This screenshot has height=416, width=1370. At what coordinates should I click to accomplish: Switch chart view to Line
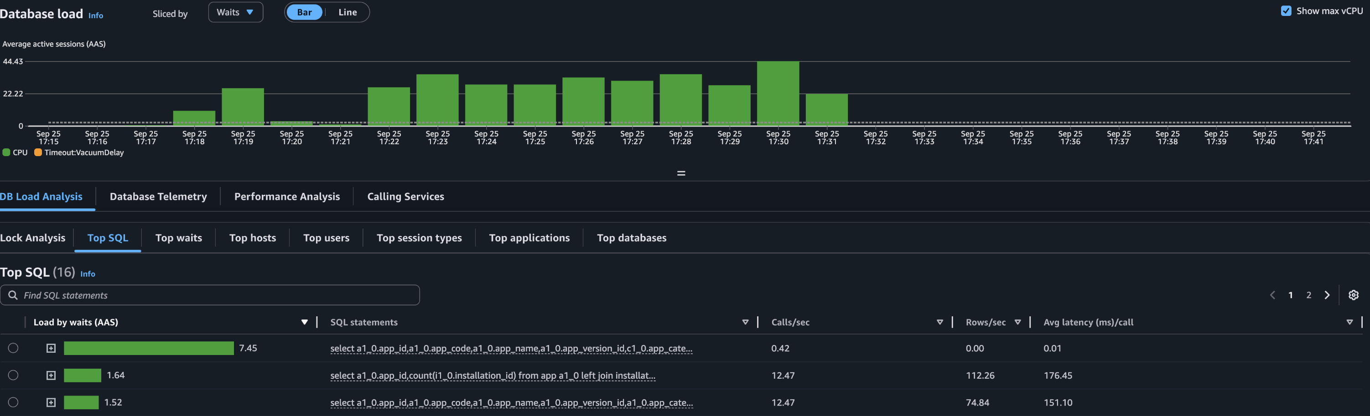point(347,12)
